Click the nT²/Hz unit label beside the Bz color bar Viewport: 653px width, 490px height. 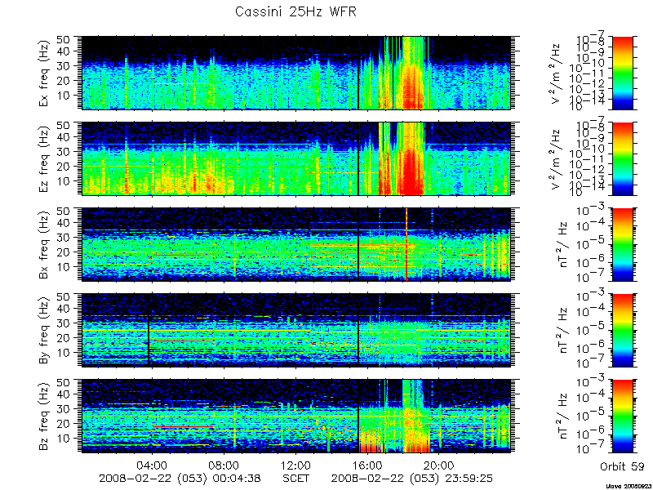coord(562,417)
